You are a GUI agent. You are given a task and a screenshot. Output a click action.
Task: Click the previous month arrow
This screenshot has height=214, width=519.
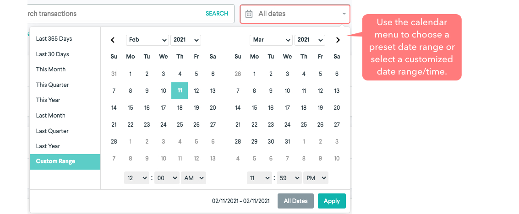point(113,40)
